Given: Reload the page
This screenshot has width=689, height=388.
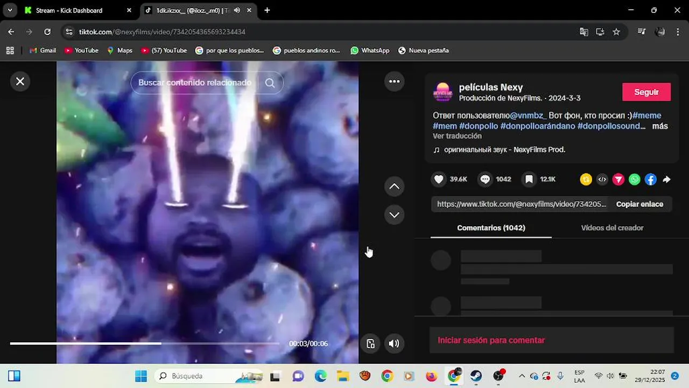Looking at the screenshot, I should (x=47, y=32).
